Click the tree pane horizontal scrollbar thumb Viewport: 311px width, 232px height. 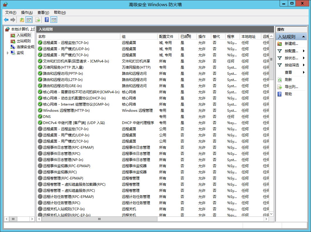pos(13,219)
